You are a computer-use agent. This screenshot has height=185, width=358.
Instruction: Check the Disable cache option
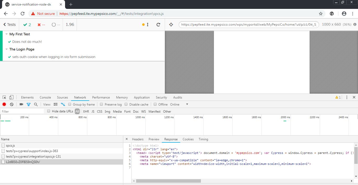pyautogui.click(x=126, y=104)
